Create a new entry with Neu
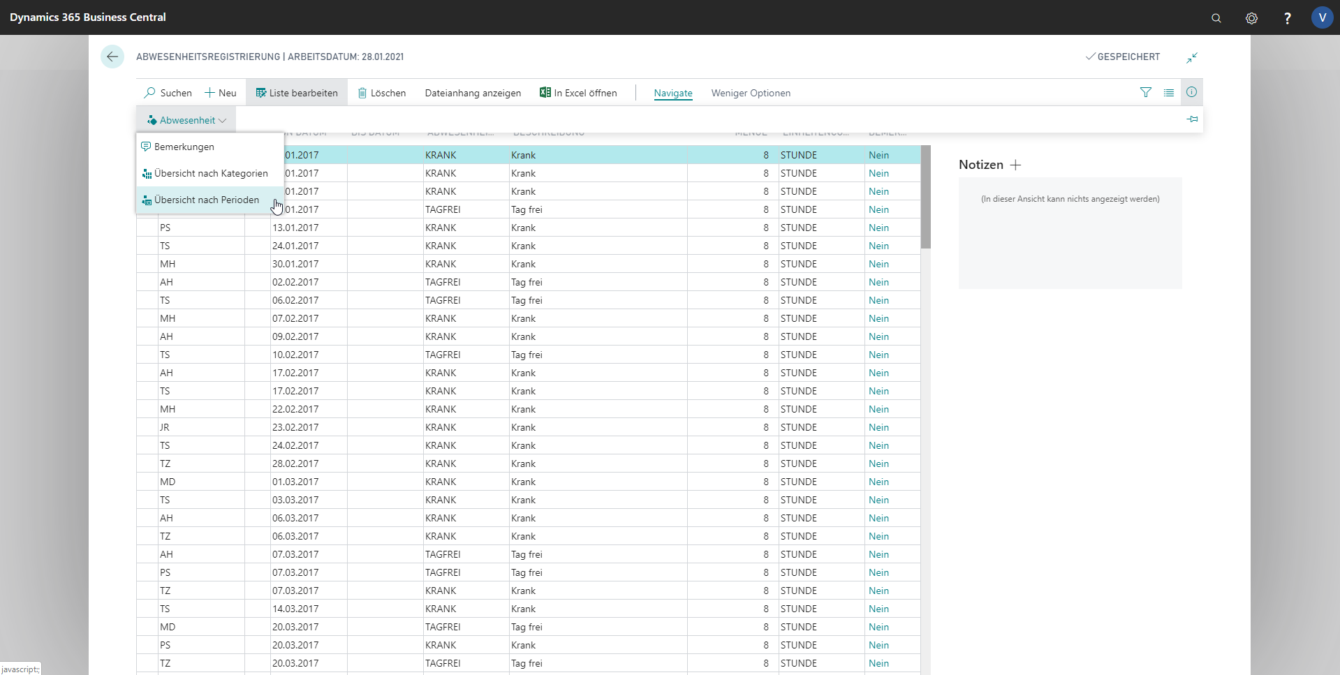Image resolution: width=1340 pixels, height=675 pixels. tap(221, 93)
